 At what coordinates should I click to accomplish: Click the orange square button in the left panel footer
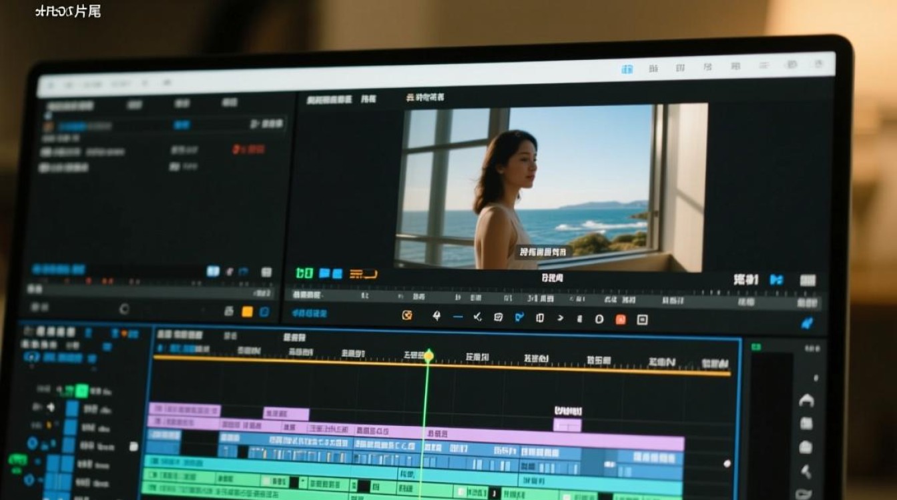click(x=247, y=311)
